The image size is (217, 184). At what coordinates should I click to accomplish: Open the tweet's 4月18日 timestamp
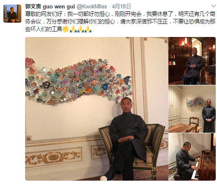pyautogui.click(x=121, y=6)
